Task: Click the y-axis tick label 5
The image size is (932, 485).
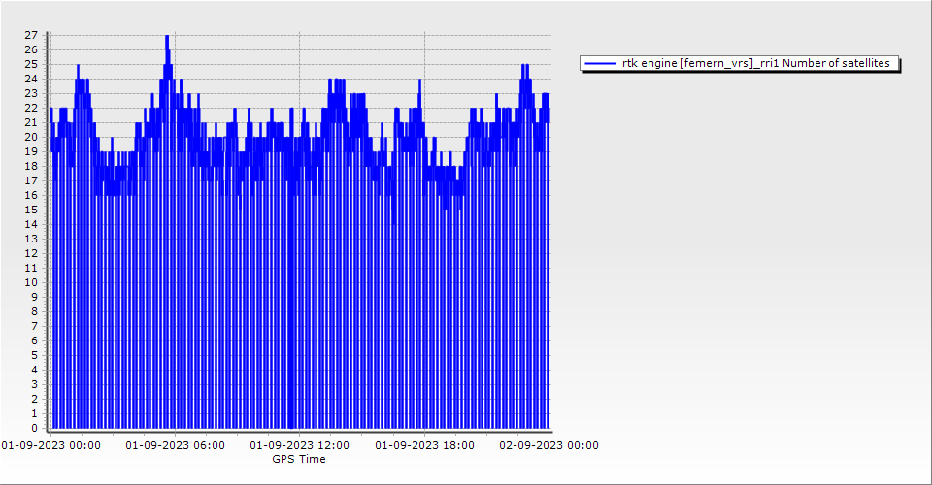Action: 34,355
